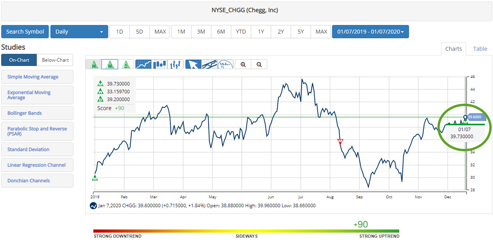Click the STRONG UPTREND label
The height and width of the screenshot is (249, 493).
pyautogui.click(x=379, y=237)
